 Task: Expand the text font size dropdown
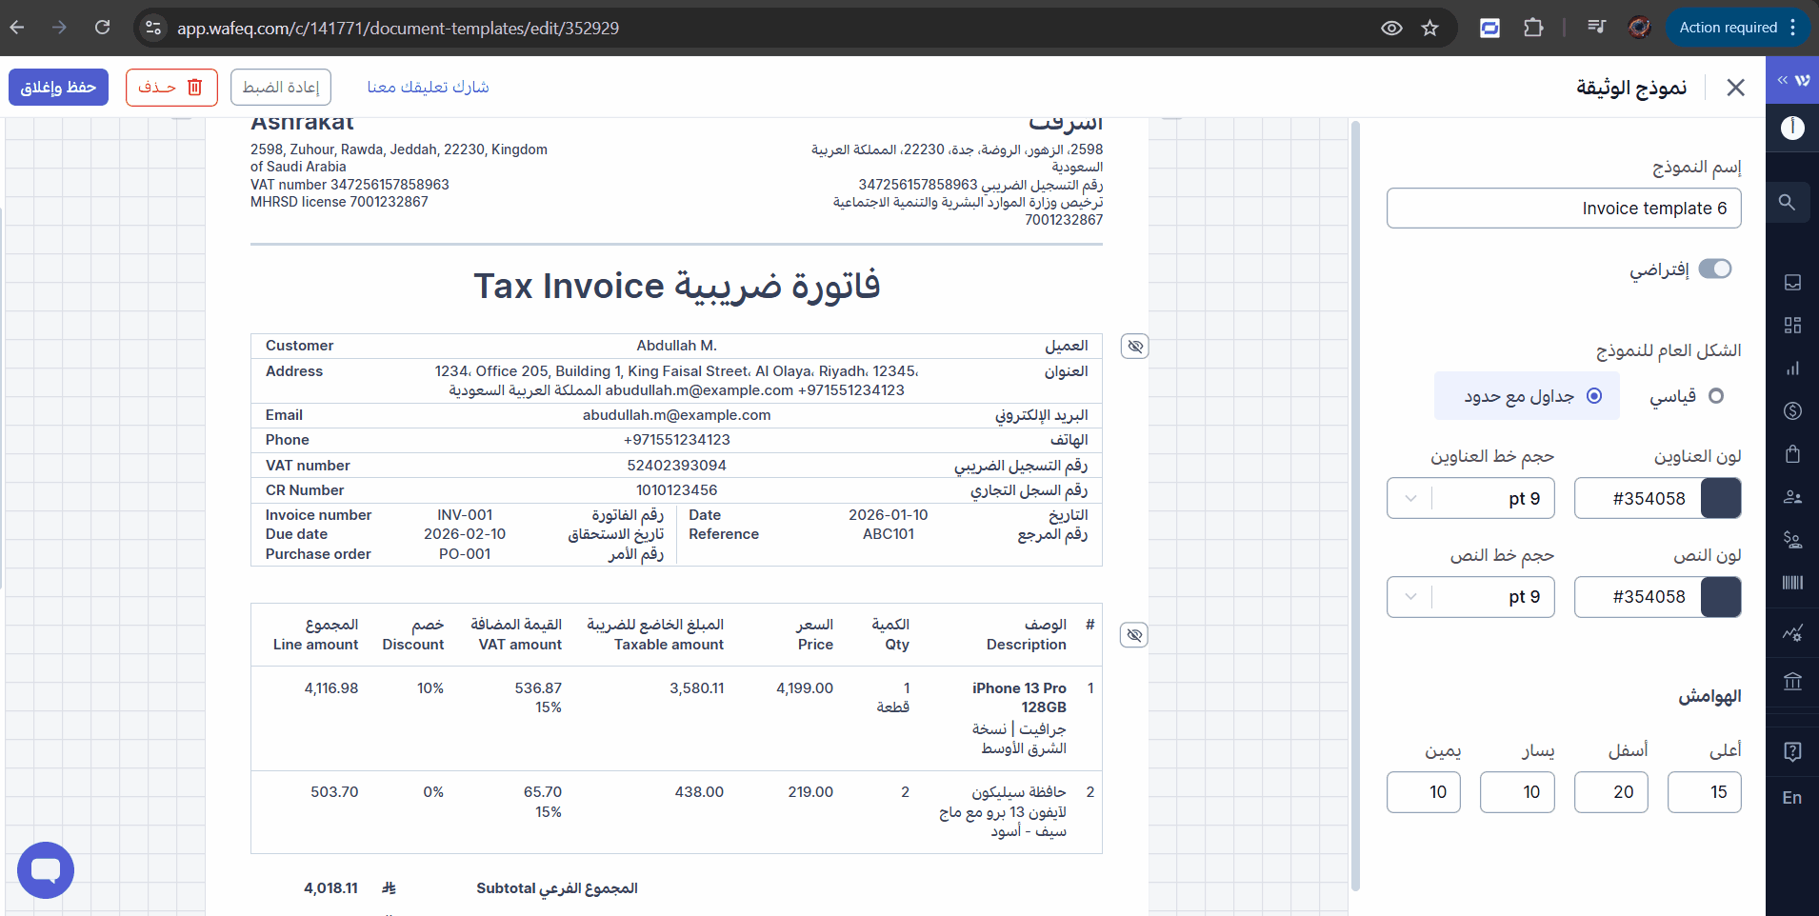(x=1410, y=597)
